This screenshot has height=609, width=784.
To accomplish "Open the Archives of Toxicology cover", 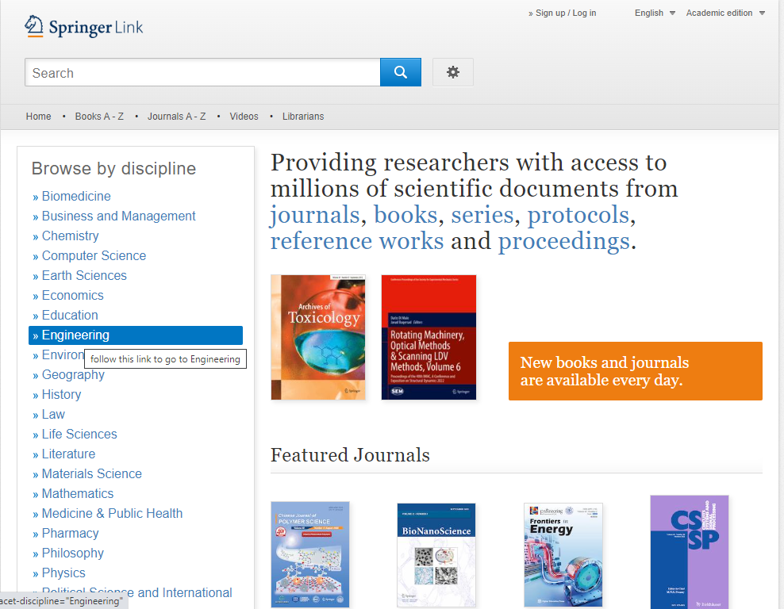I will pyautogui.click(x=318, y=337).
